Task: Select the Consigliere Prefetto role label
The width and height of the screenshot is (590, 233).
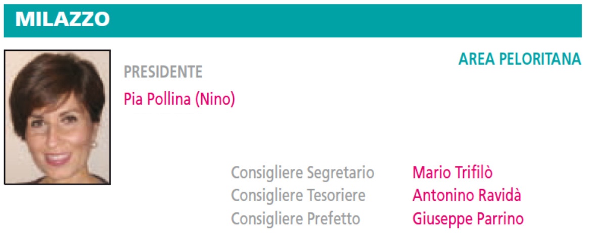Action: point(295,218)
